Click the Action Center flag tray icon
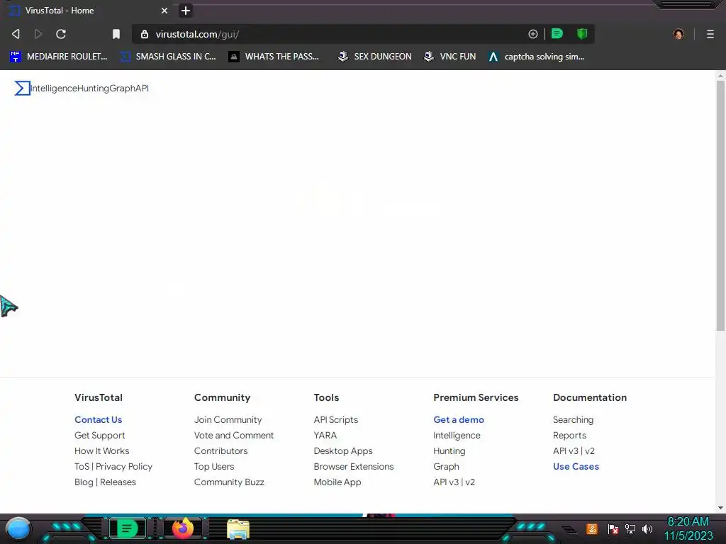This screenshot has height=544, width=726. pos(613,528)
